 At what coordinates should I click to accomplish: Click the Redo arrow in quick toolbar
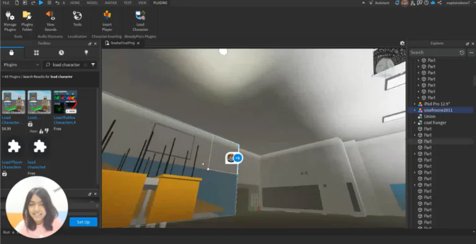pyautogui.click(x=33, y=2)
